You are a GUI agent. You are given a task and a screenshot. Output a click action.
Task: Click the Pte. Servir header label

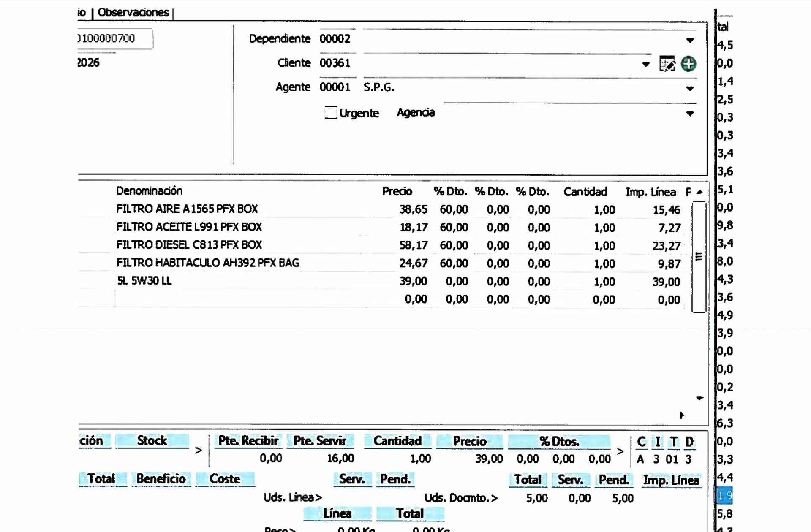click(320, 441)
